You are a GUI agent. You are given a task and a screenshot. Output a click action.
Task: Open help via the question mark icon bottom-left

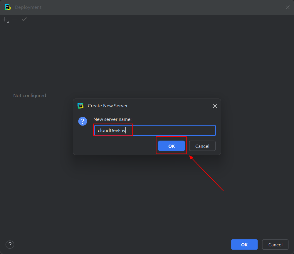[10, 244]
